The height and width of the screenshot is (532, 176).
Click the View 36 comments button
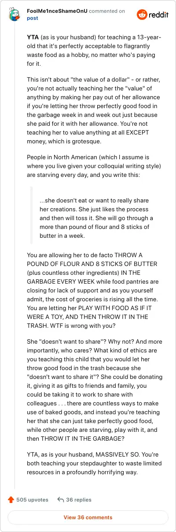click(88, 517)
